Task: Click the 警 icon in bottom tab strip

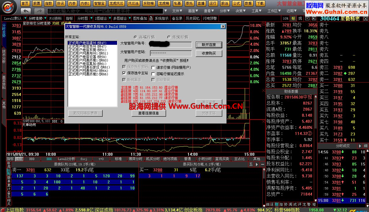Action: (x=309, y=204)
